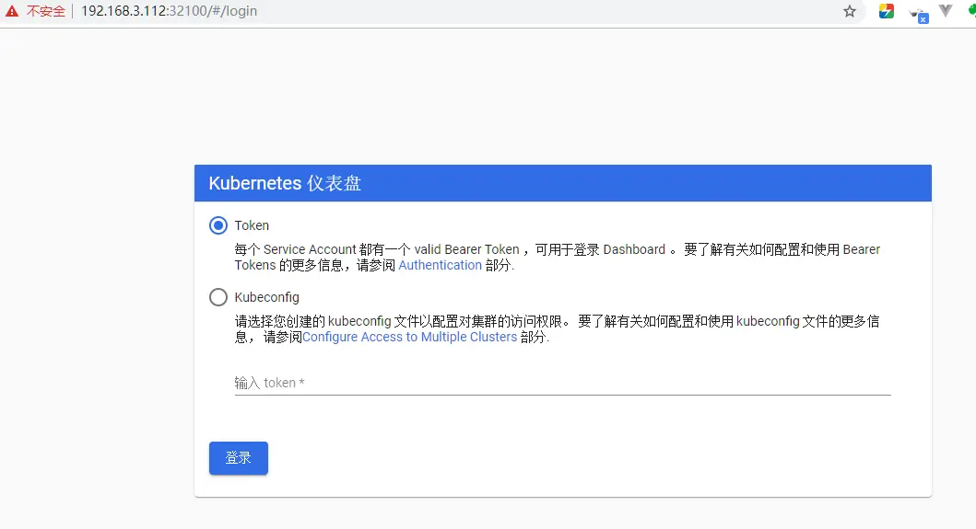
Task: Open the translate extension icon
Action: 920,15
